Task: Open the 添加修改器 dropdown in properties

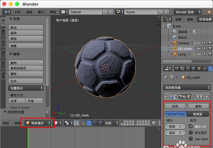Action: (x=187, y=87)
